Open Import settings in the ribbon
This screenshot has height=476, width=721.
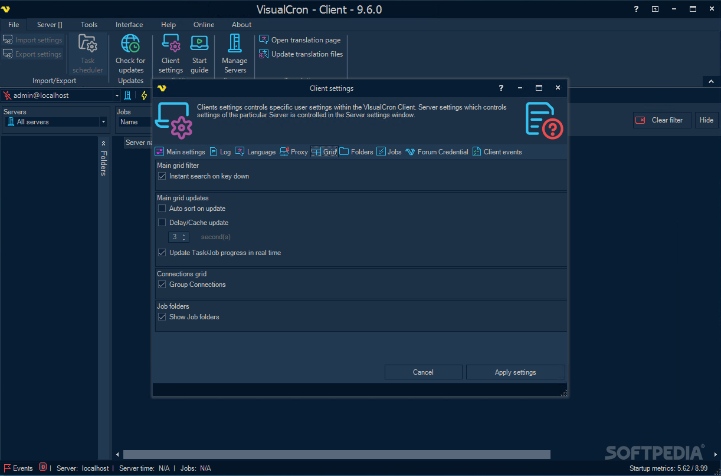pos(33,40)
